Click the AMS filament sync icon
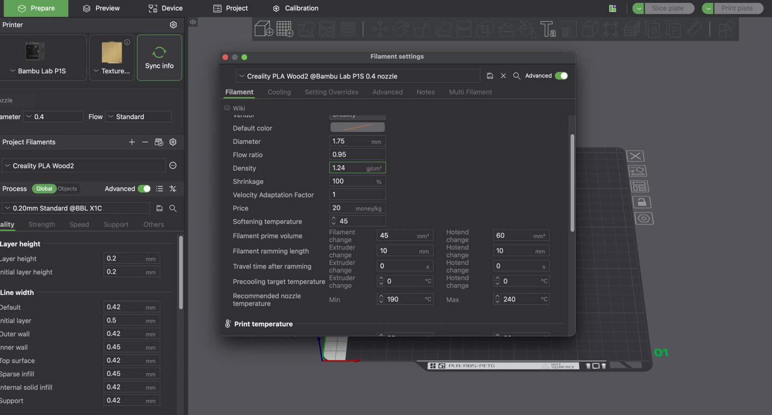 159,142
